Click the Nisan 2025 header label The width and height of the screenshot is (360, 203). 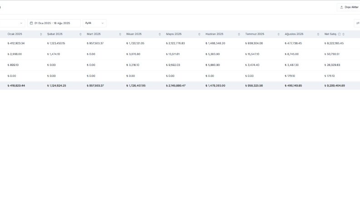[134, 34]
